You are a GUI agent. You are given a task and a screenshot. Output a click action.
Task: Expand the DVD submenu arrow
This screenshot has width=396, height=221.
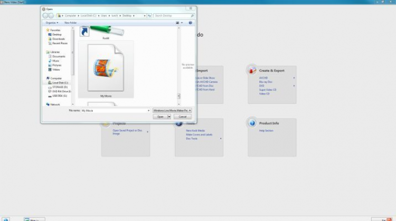[x=294, y=86]
